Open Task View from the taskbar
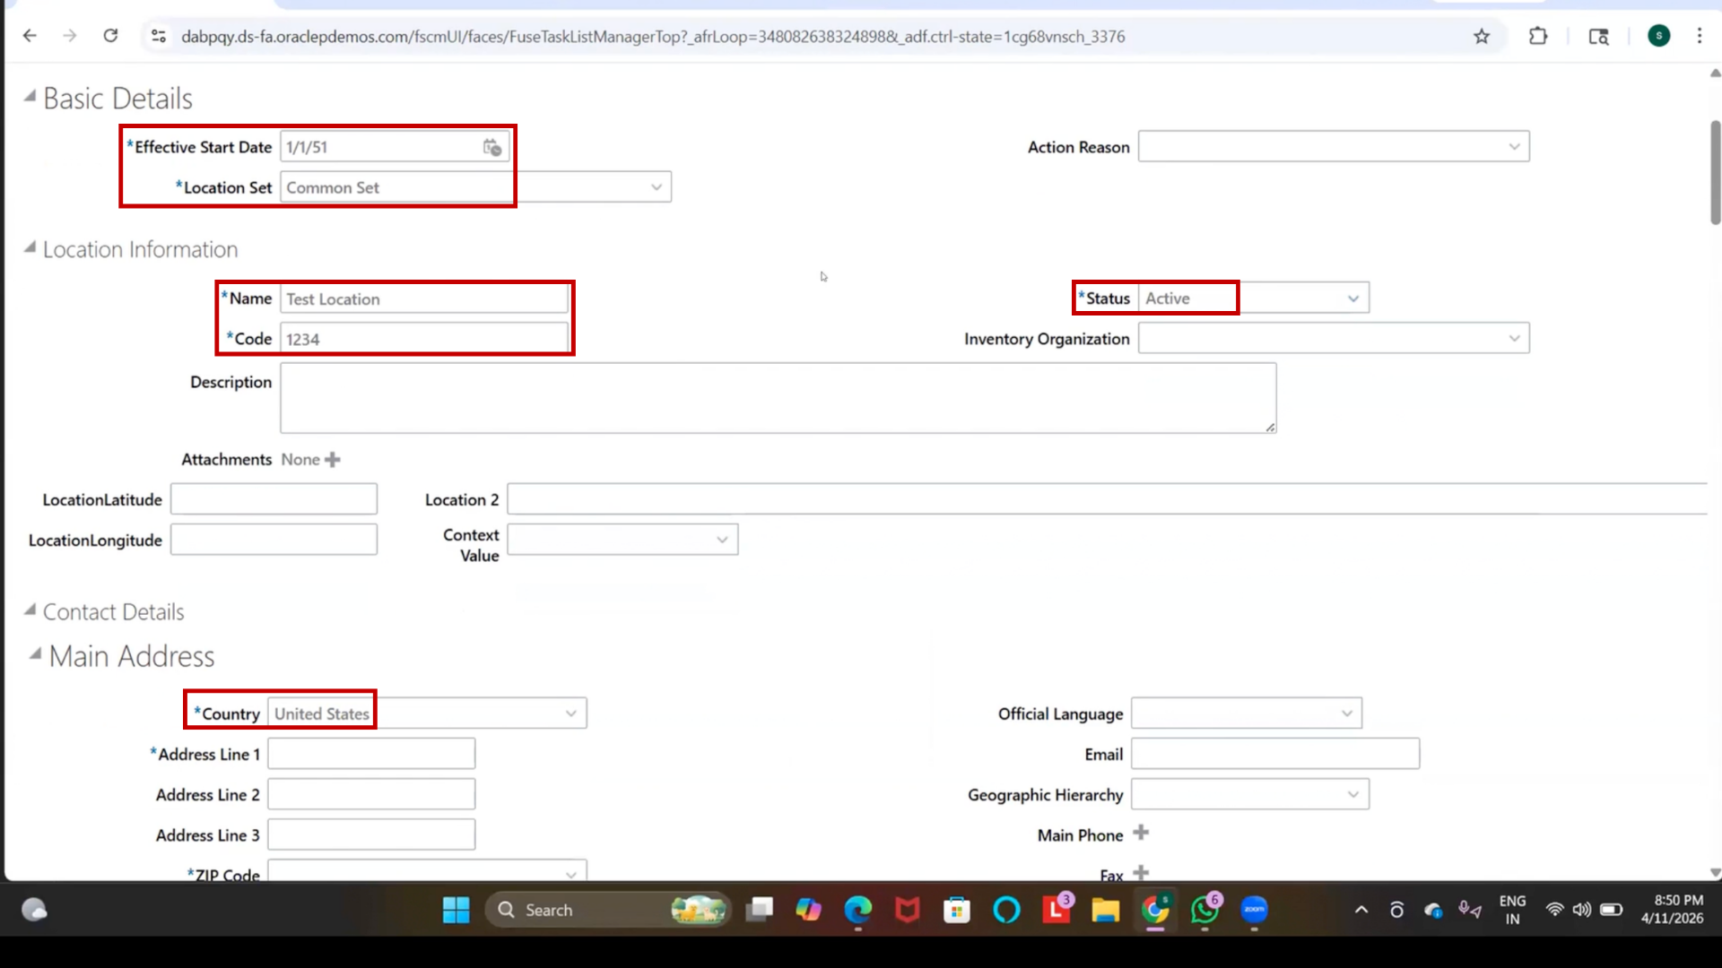This screenshot has height=968, width=1722. (x=760, y=910)
